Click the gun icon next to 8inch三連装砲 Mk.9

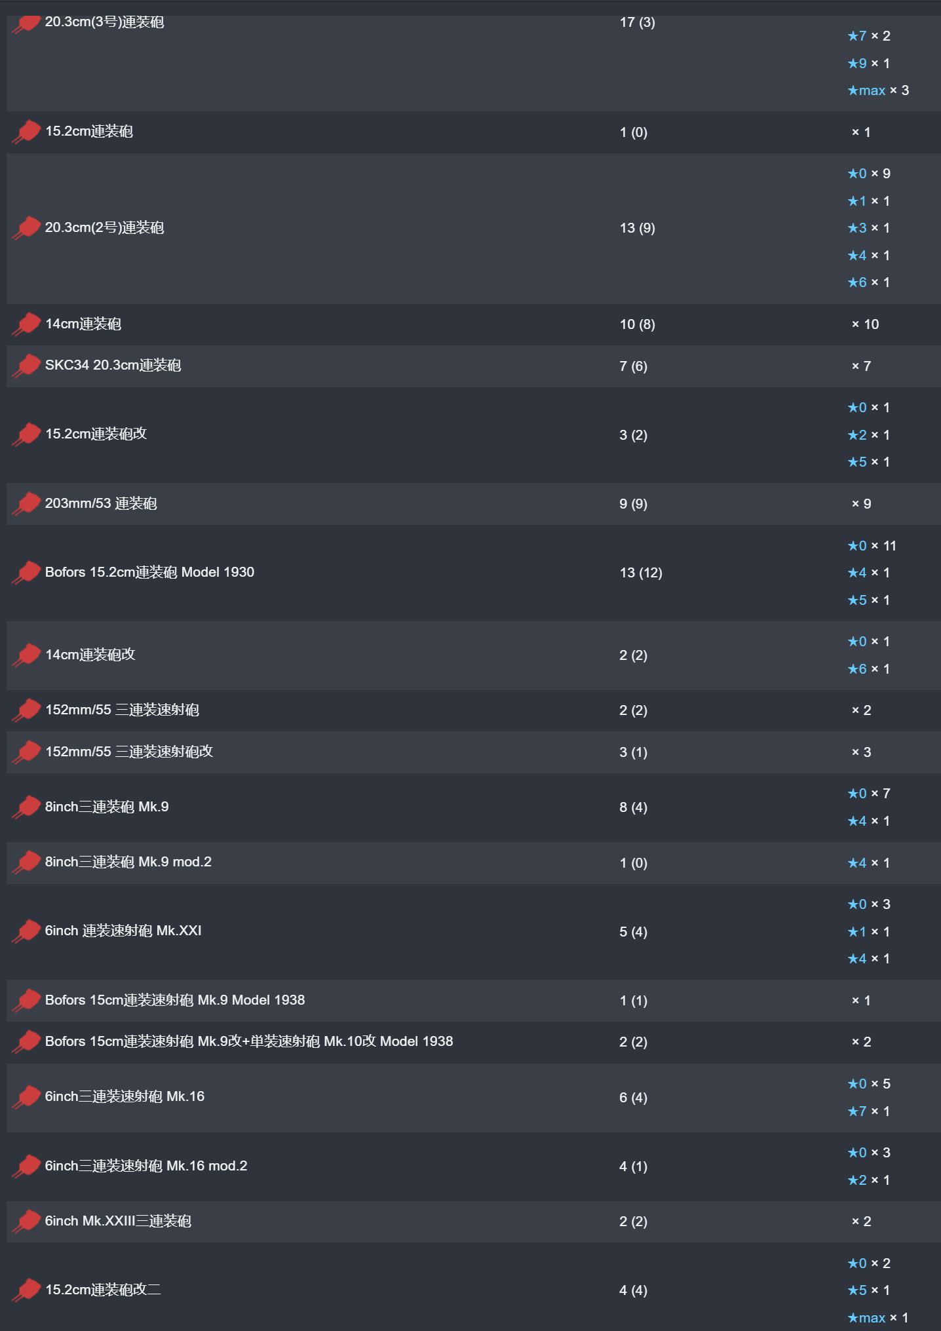(x=26, y=807)
